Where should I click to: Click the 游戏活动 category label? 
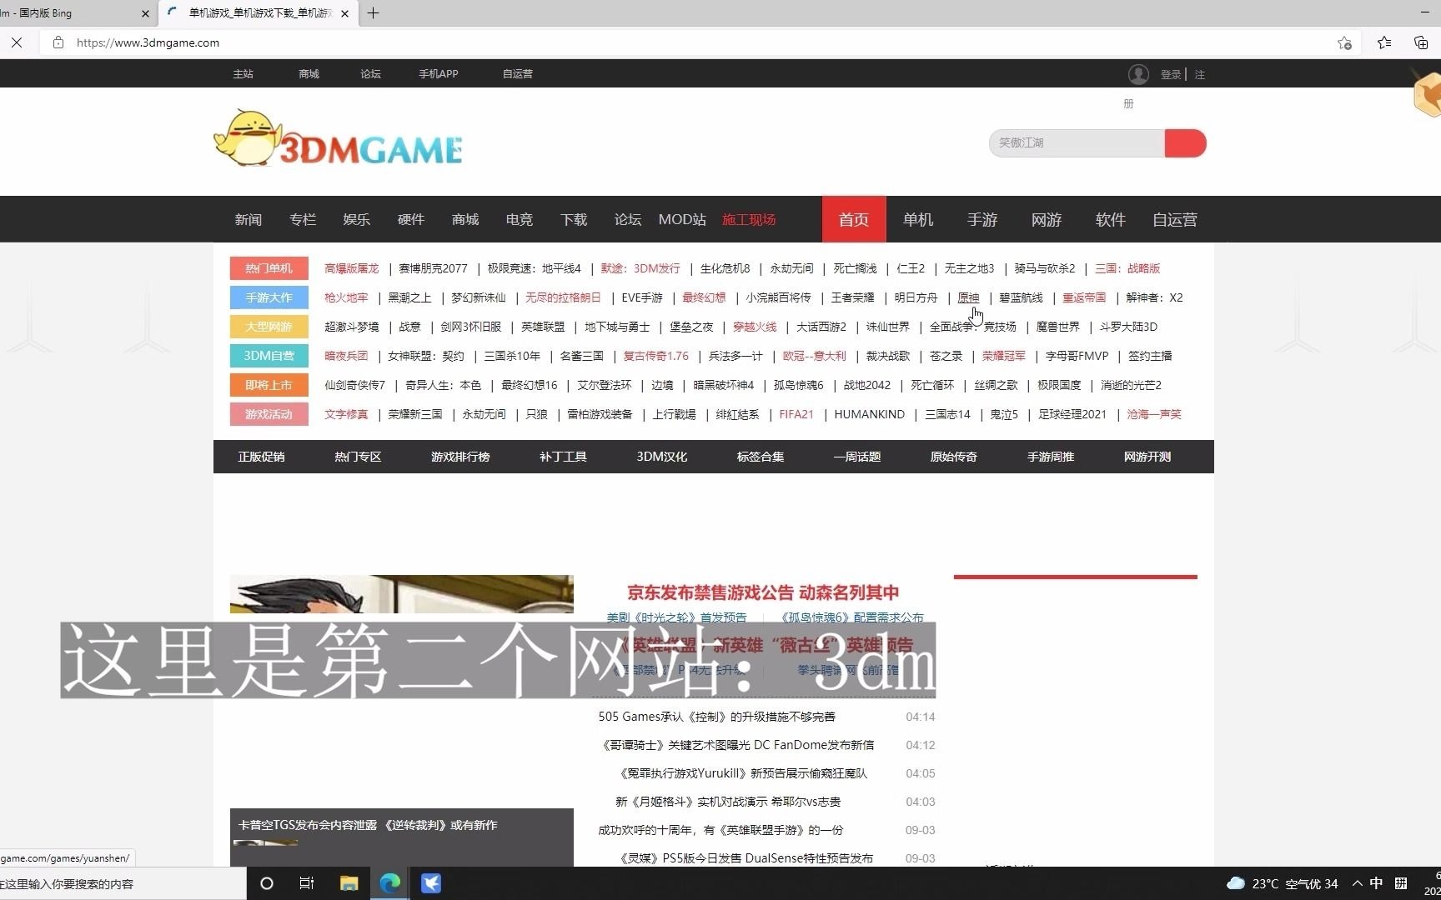point(269,414)
